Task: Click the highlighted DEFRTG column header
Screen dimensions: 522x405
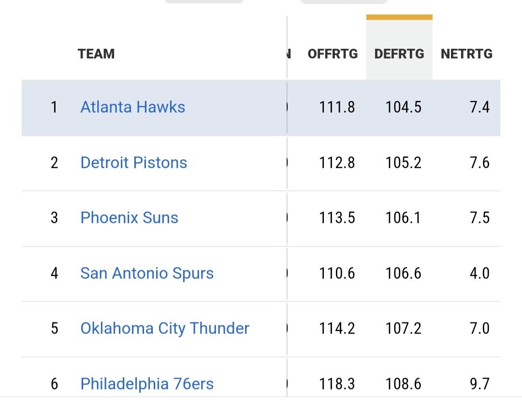Action: tap(399, 54)
